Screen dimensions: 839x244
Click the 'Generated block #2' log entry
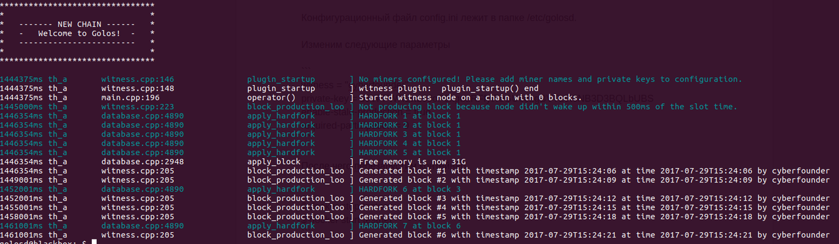tap(594, 180)
